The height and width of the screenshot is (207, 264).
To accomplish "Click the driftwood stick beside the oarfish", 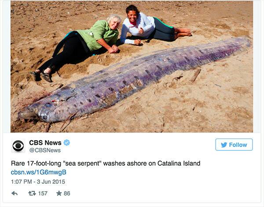I will [x=195, y=75].
